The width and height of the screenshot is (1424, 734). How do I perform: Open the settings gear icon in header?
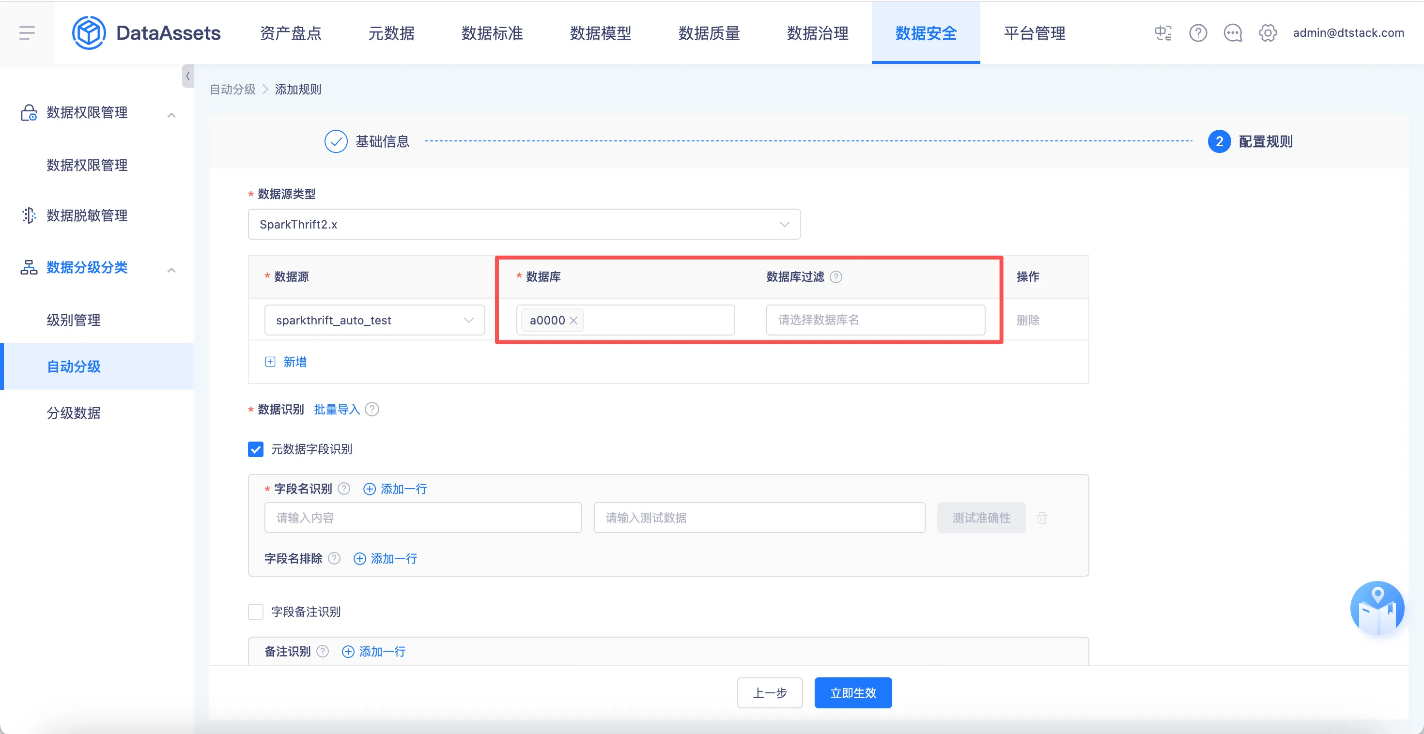(1268, 33)
